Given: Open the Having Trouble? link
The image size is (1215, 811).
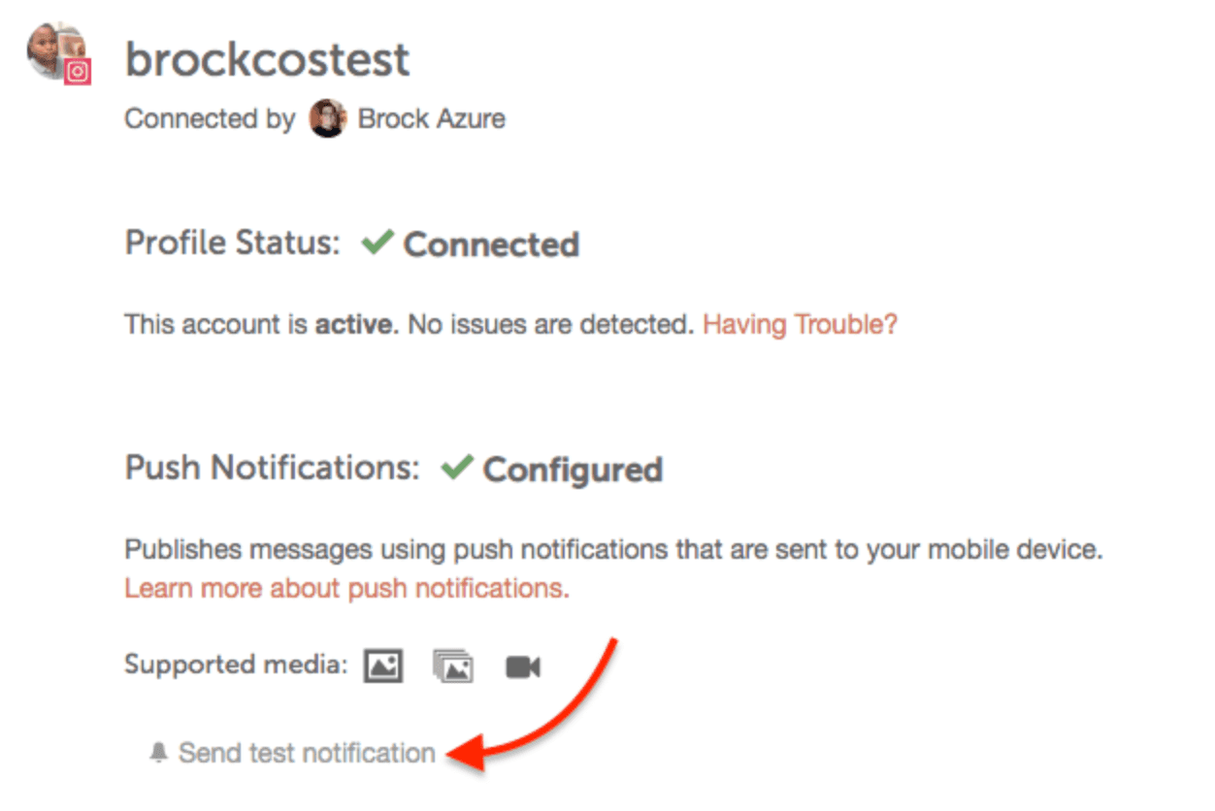Looking at the screenshot, I should (801, 325).
